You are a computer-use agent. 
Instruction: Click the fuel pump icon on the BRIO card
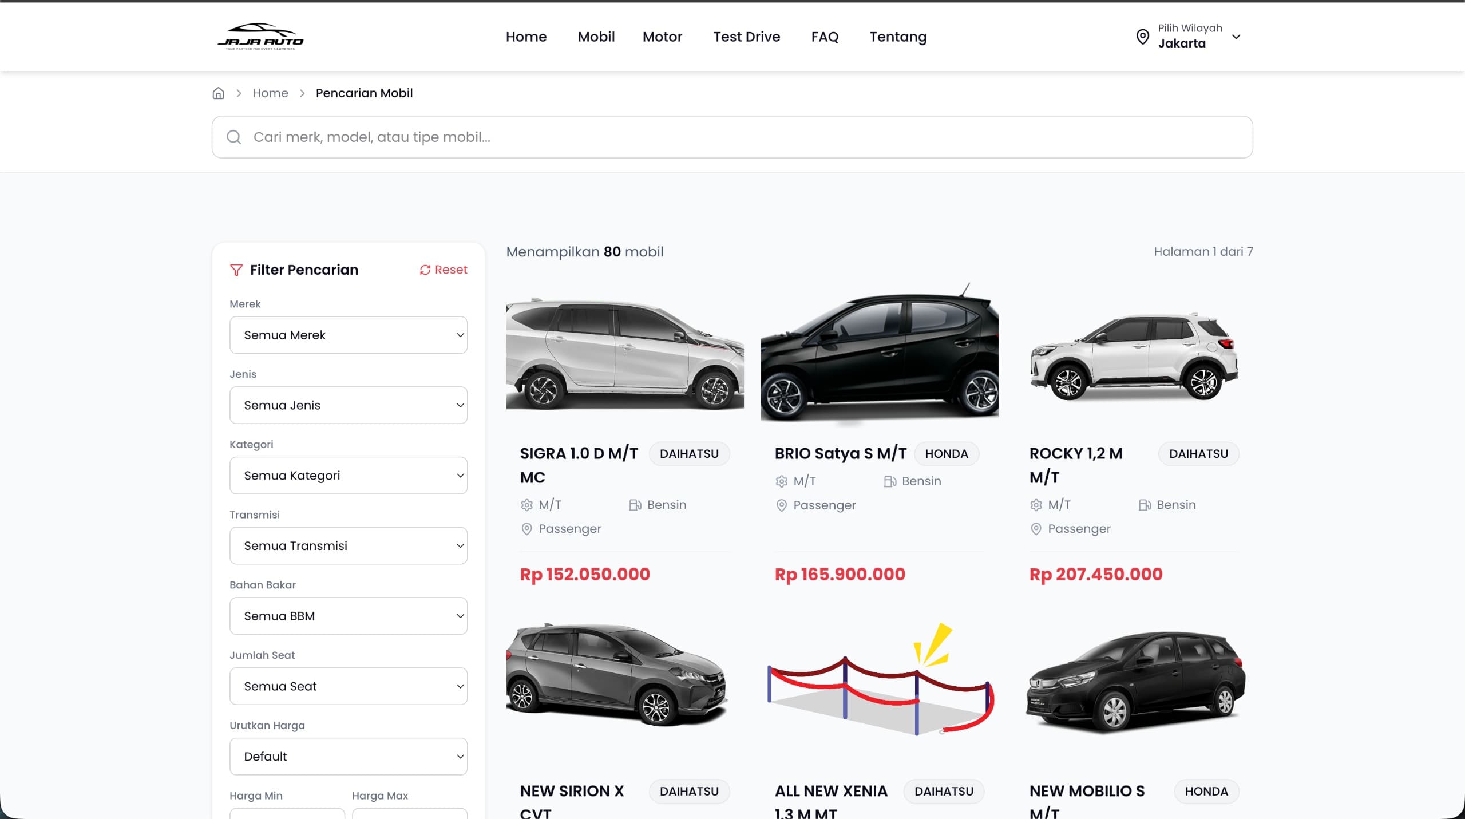(890, 481)
